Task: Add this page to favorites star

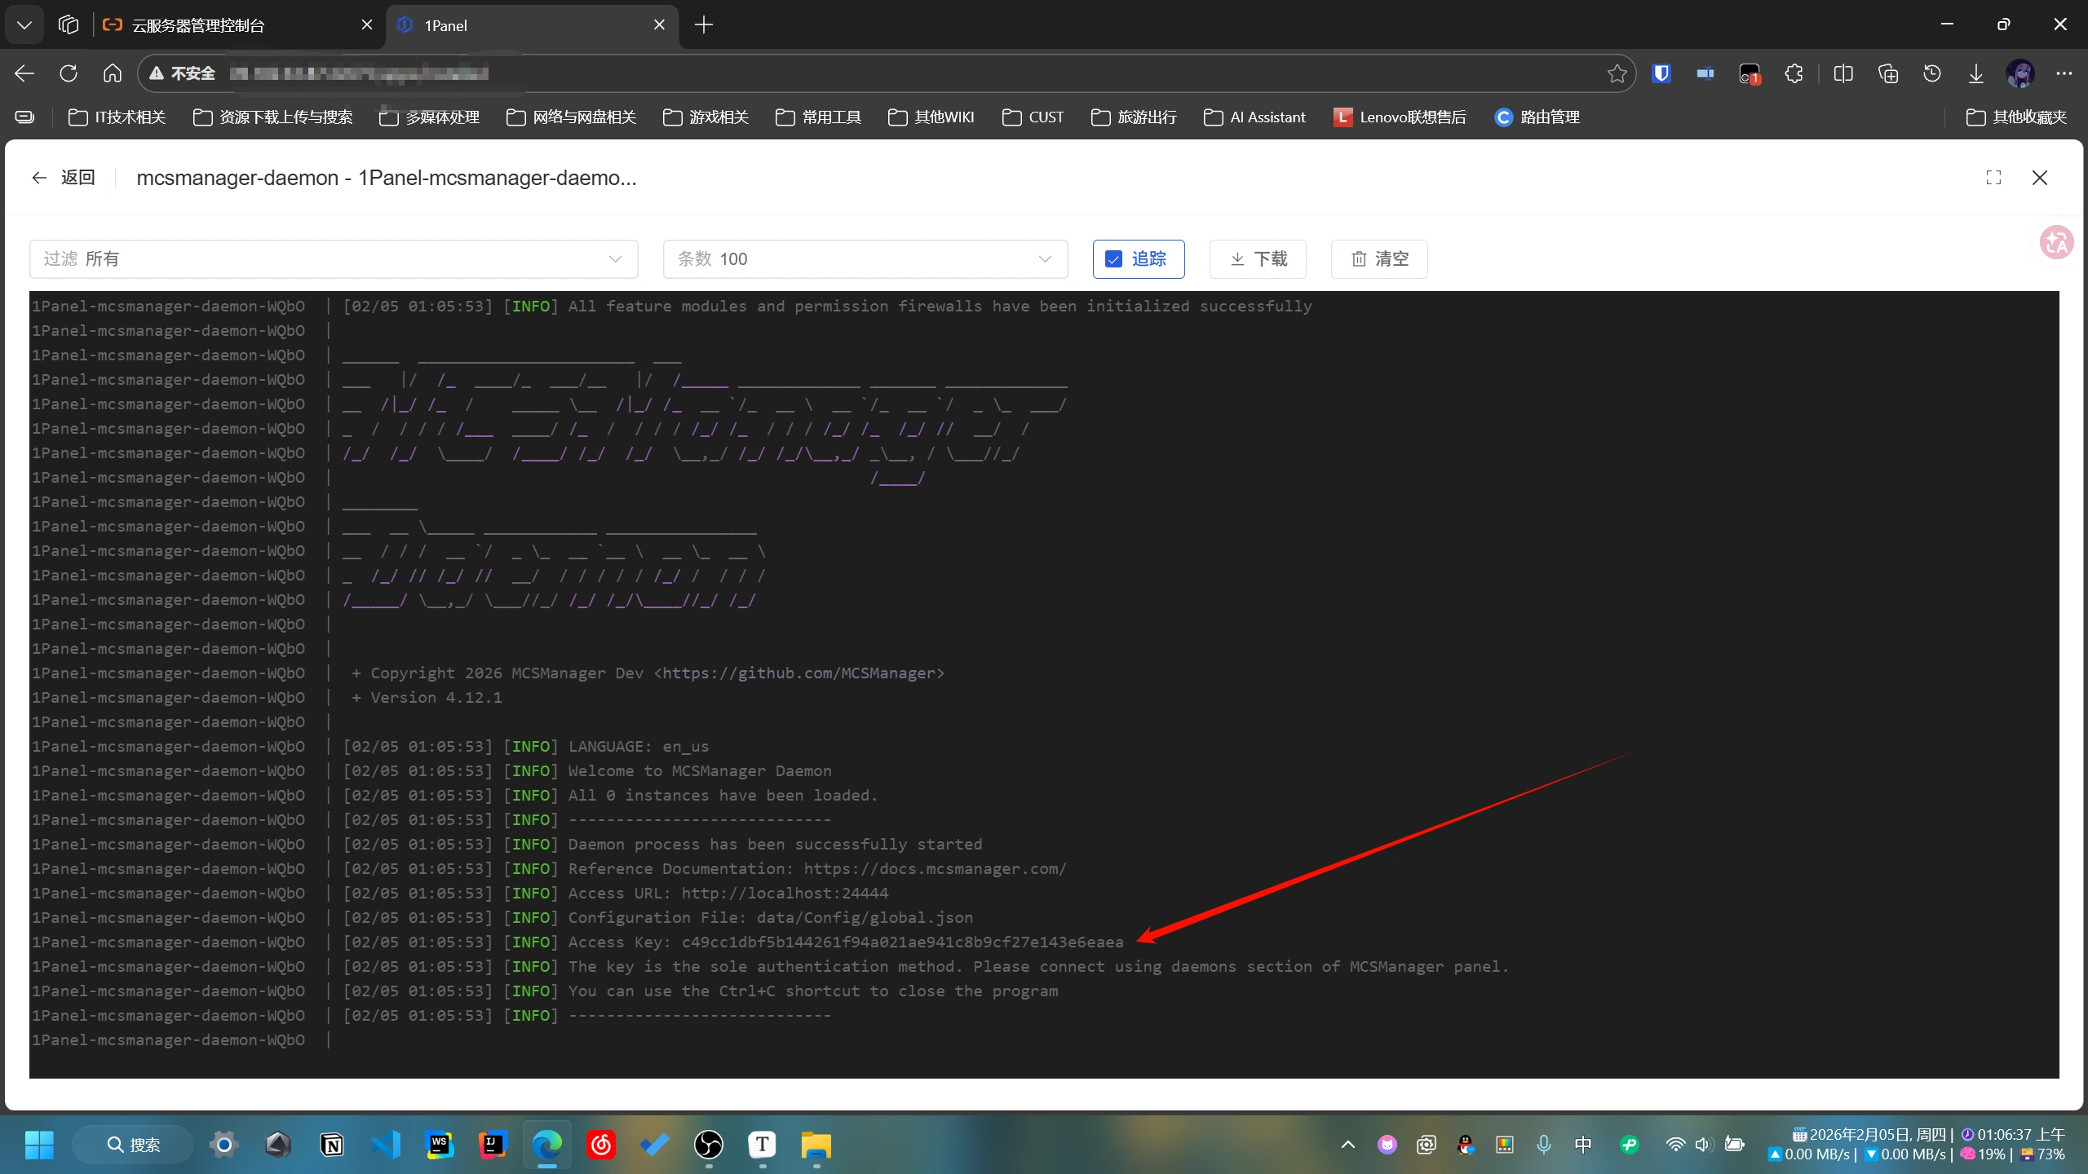Action: 1617,73
